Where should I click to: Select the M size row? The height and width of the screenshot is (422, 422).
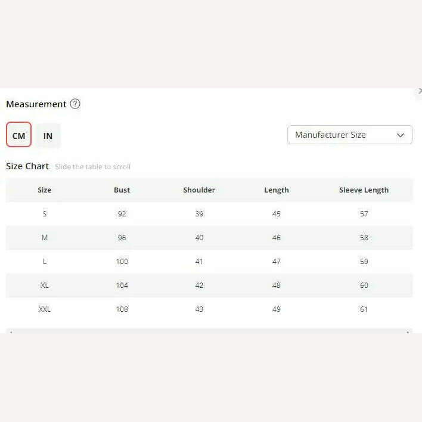pos(209,238)
